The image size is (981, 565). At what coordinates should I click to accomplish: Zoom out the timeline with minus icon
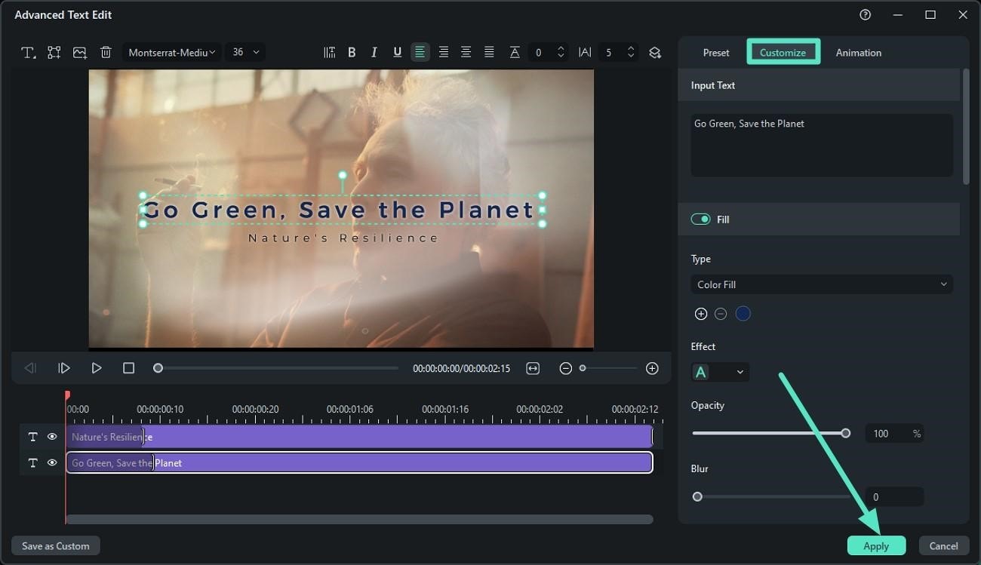click(565, 368)
